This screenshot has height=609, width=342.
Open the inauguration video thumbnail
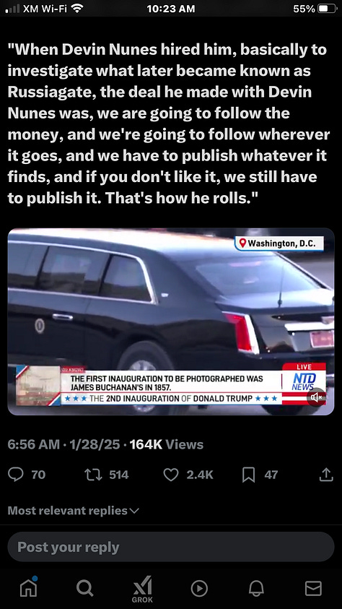pos(170,321)
